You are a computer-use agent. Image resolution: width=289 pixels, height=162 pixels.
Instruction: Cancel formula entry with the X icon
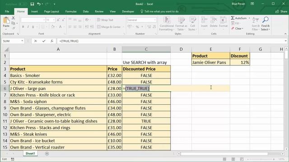pyautogui.click(x=36, y=41)
